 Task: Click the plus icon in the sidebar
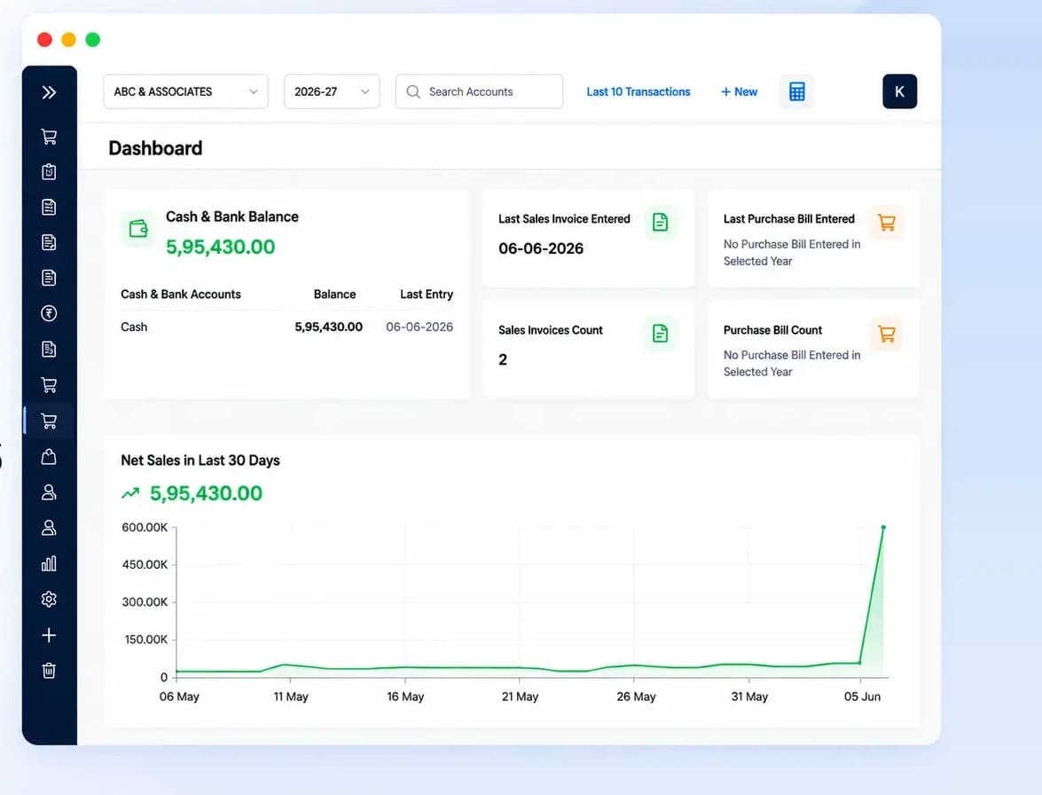pyautogui.click(x=49, y=635)
